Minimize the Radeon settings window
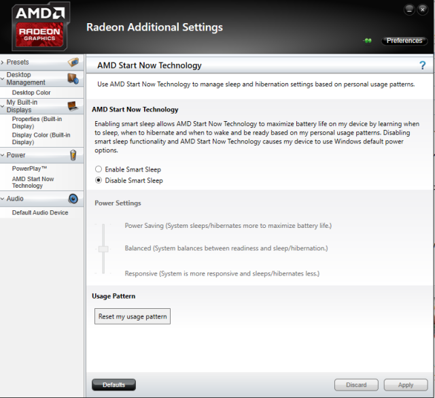Viewport: 435px width, 398px height. (409, 10)
